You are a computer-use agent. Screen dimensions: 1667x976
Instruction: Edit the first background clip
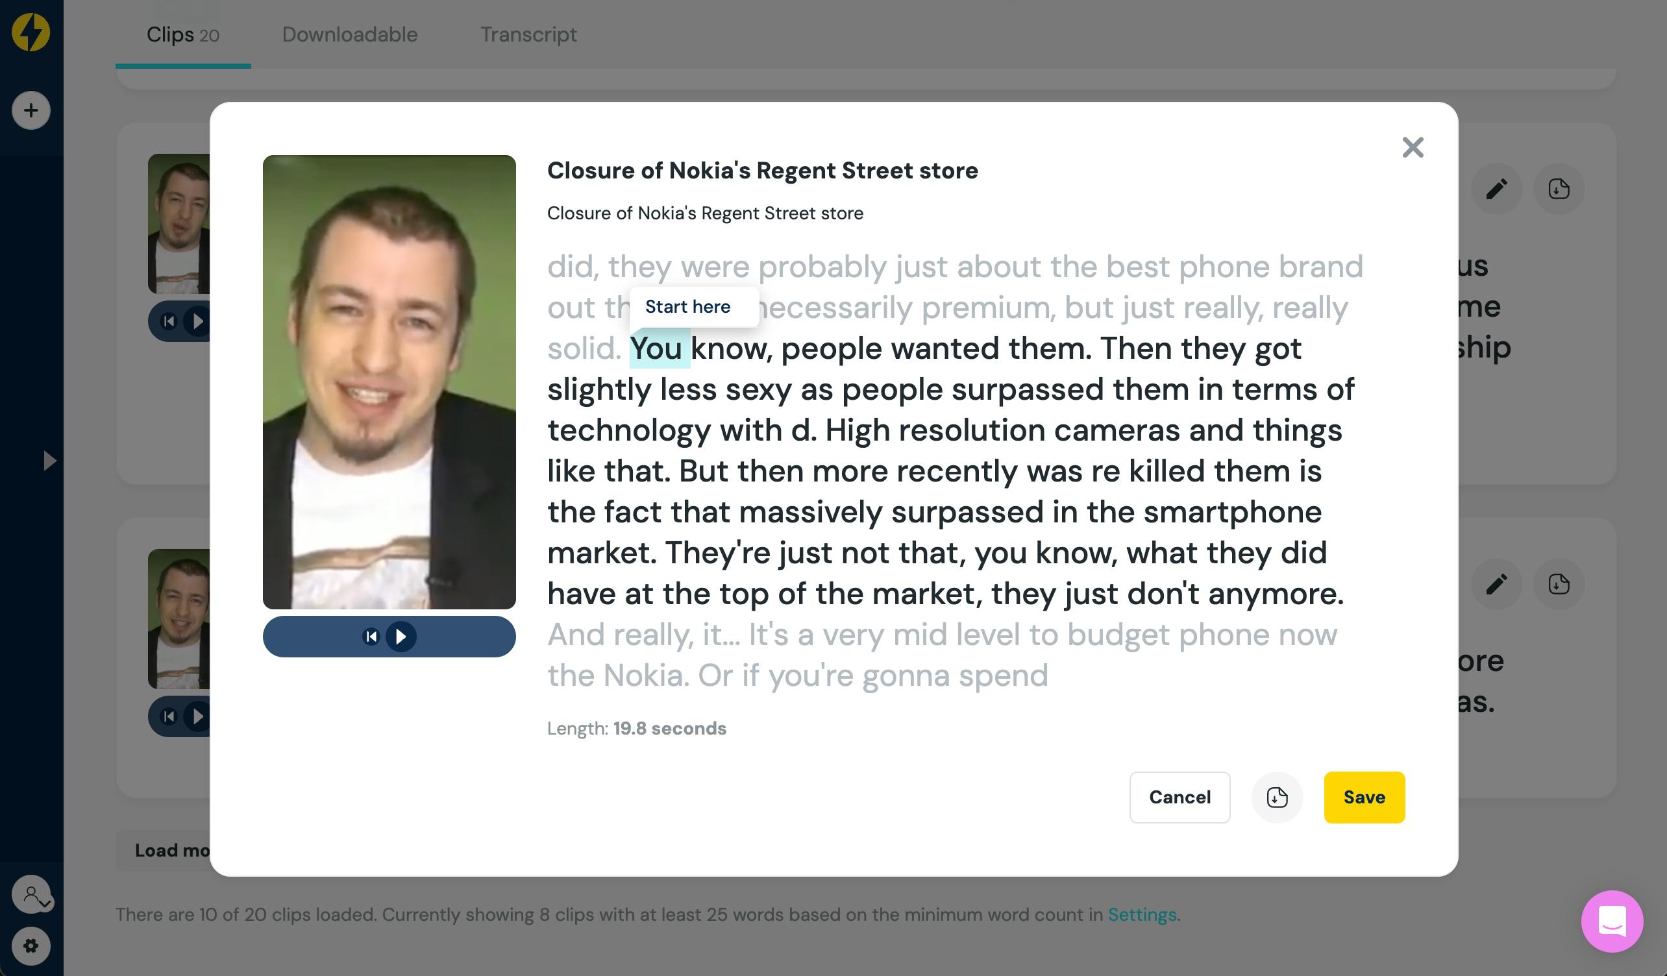tap(1496, 188)
